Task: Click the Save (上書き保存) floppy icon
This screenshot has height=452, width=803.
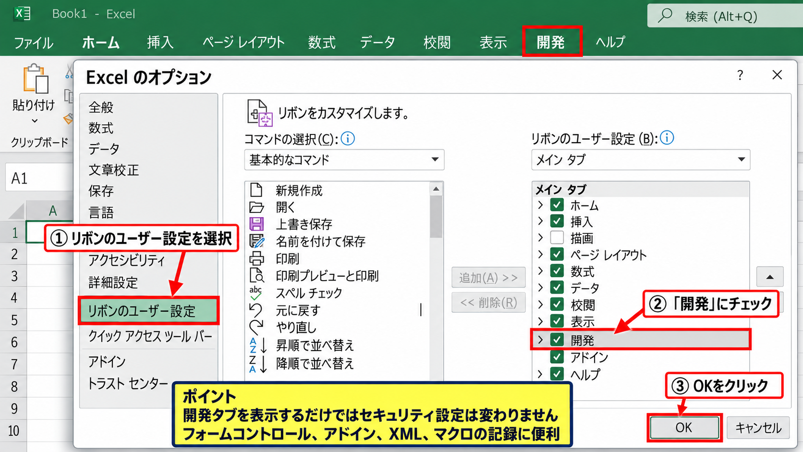Action: 256,224
